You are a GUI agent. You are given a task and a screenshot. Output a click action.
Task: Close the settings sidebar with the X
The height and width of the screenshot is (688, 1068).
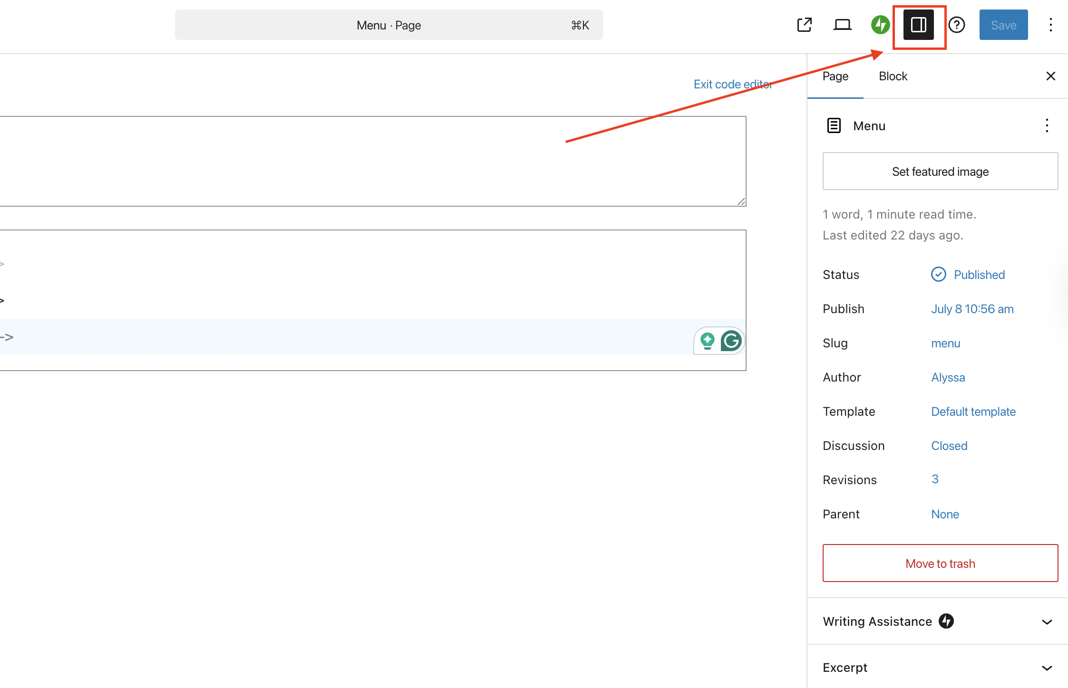pos(1051,76)
